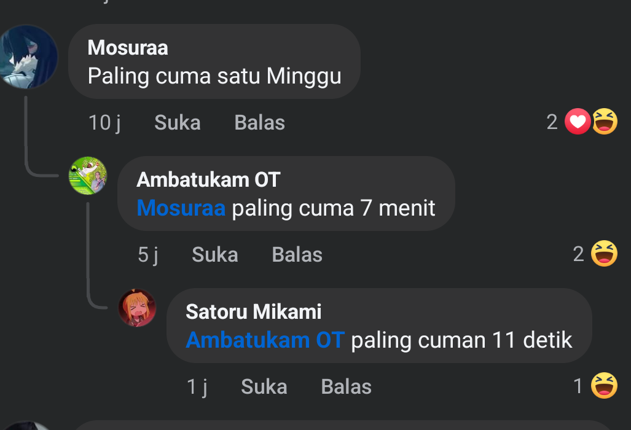Open Ambatukam OT's green profile avatar
The width and height of the screenshot is (631, 430).
(88, 176)
